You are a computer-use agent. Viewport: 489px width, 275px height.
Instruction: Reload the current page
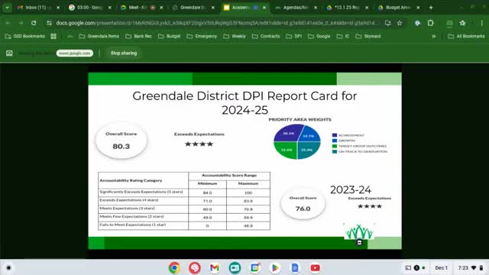[34, 23]
